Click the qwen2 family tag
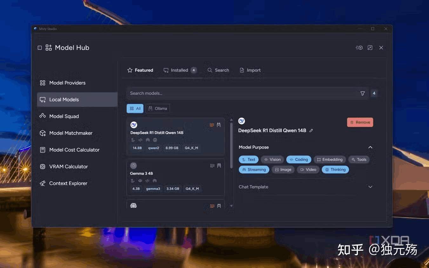 click(154, 148)
